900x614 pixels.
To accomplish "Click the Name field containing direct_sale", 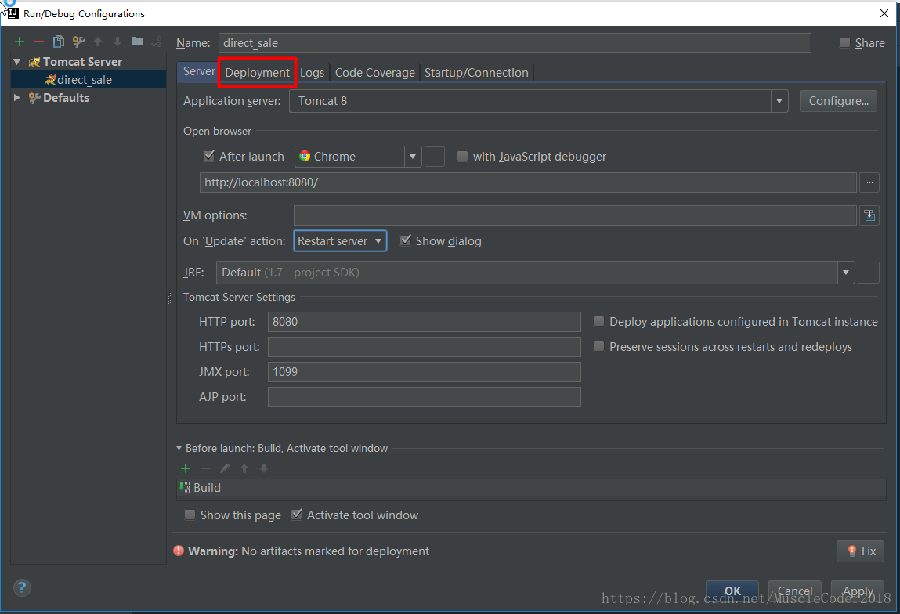I will [515, 43].
